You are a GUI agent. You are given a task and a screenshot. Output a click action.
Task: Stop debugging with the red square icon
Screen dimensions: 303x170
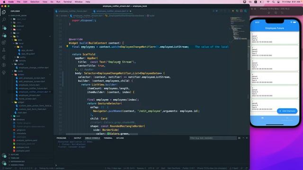click(241, 11)
